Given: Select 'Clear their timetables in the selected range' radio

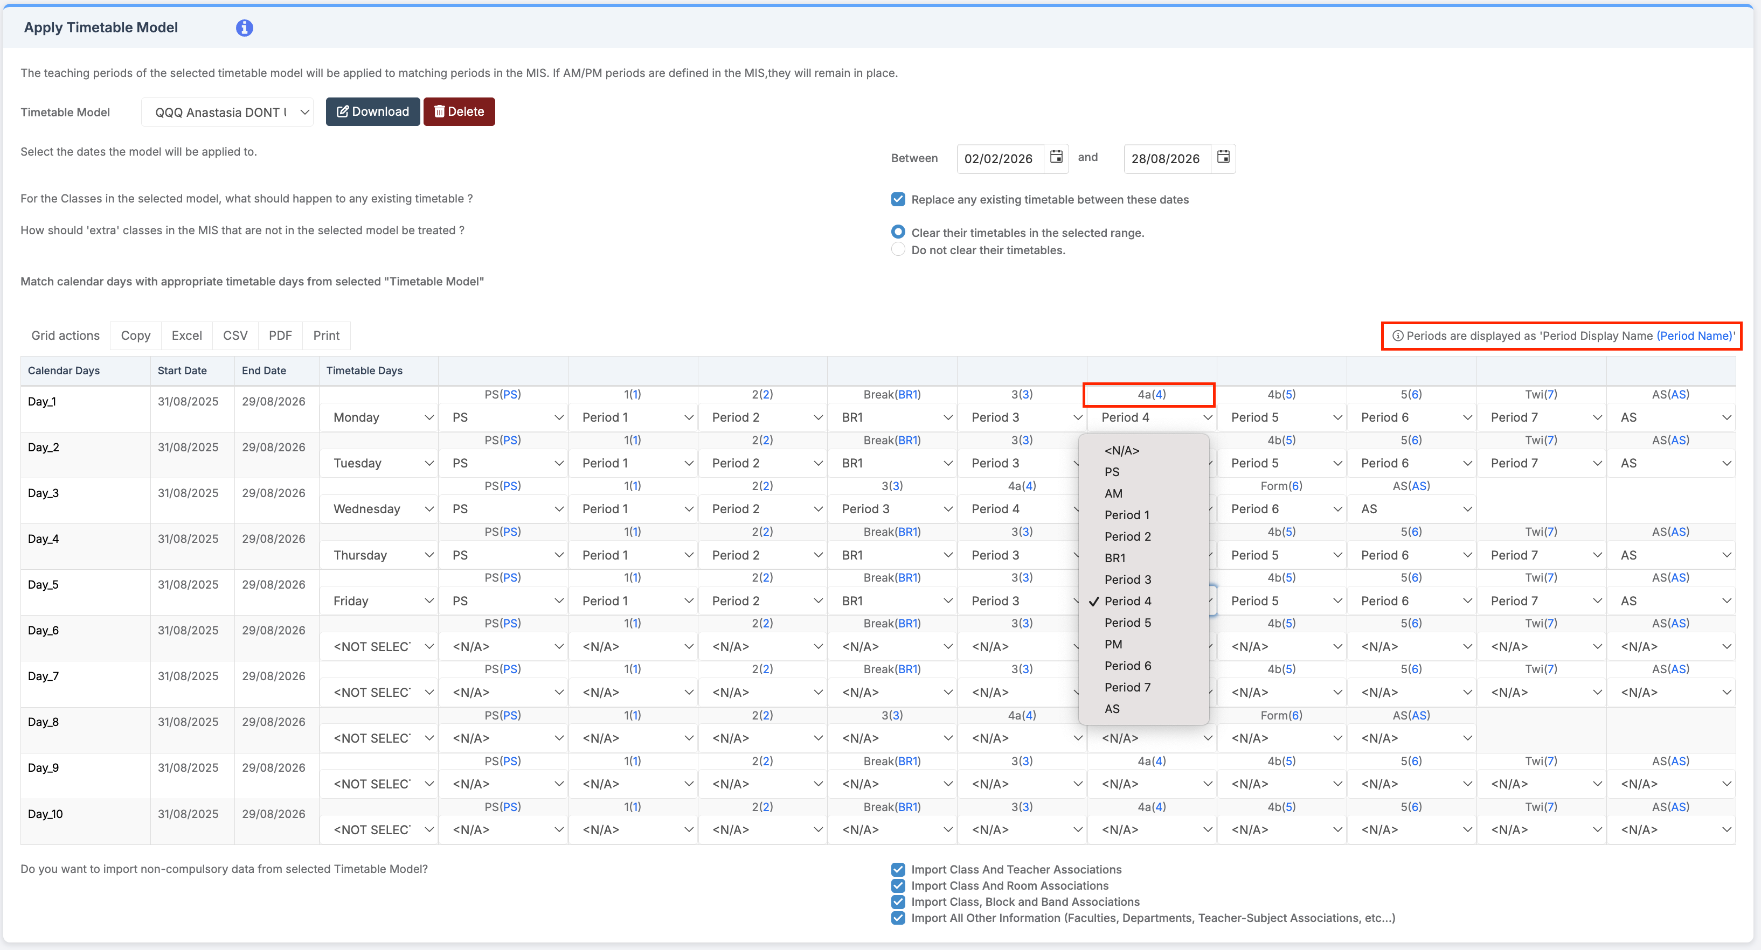Looking at the screenshot, I should pyautogui.click(x=898, y=232).
